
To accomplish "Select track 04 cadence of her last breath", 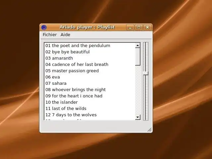I will coord(90,65).
